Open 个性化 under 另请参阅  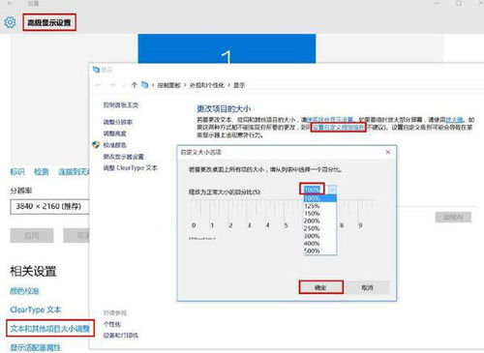pyautogui.click(x=112, y=324)
